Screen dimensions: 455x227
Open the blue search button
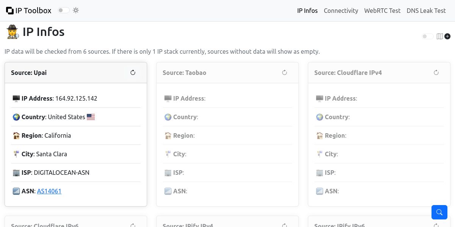pyautogui.click(x=439, y=212)
